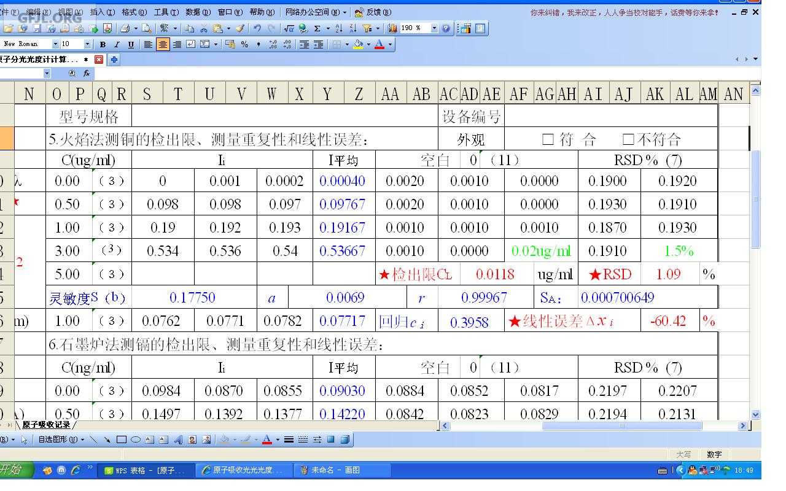Apply underline formatting
The height and width of the screenshot is (491, 786).
(x=130, y=44)
